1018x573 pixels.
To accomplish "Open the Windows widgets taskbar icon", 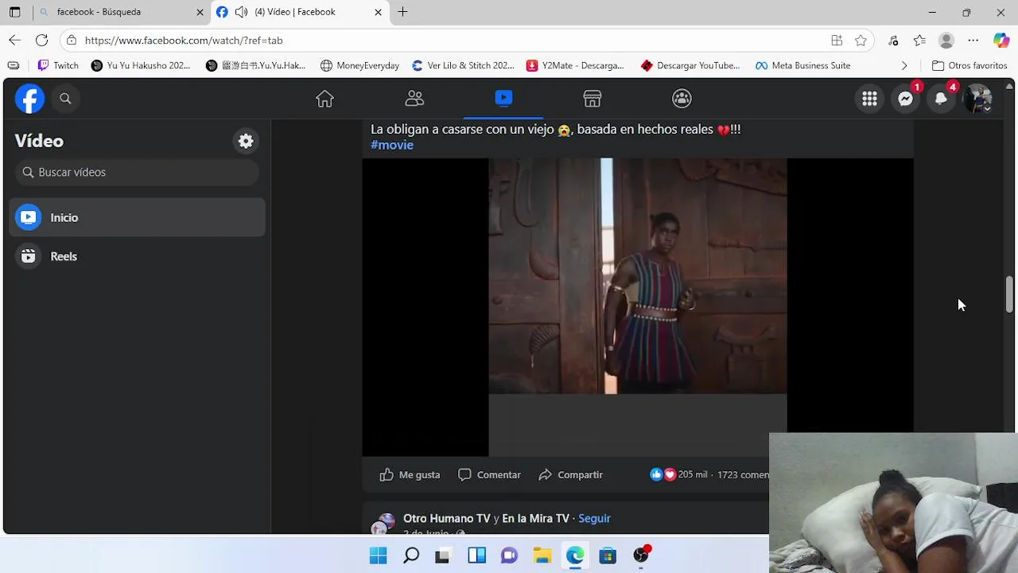I will tap(477, 555).
